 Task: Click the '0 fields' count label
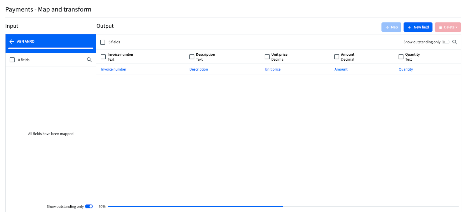[x=24, y=60]
